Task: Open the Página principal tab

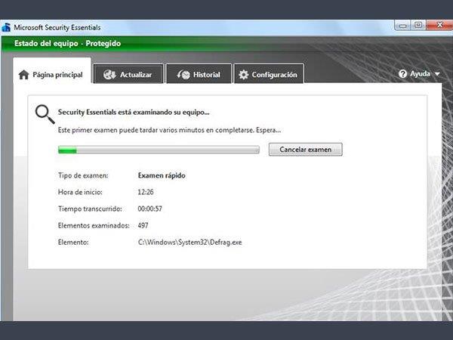Action: click(52, 71)
